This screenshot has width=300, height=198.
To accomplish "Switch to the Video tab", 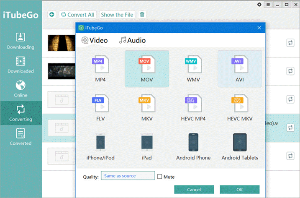I will [x=95, y=40].
